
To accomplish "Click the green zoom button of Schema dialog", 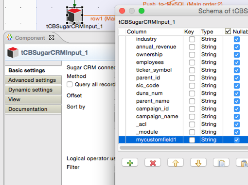I will tap(142, 11).
